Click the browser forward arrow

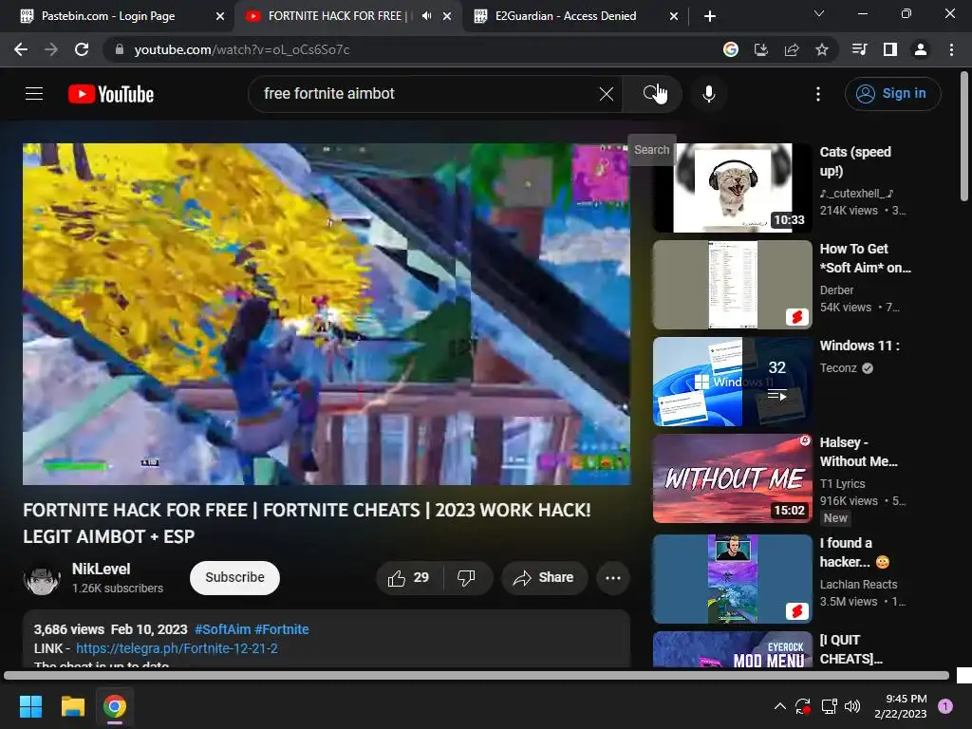point(51,49)
